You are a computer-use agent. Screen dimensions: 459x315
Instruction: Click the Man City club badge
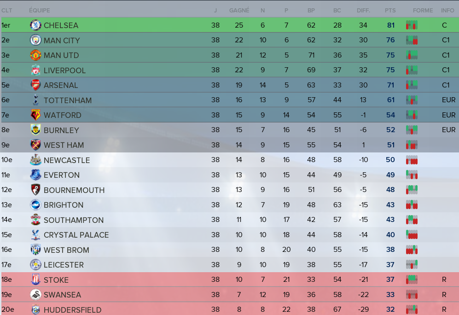tap(35, 40)
